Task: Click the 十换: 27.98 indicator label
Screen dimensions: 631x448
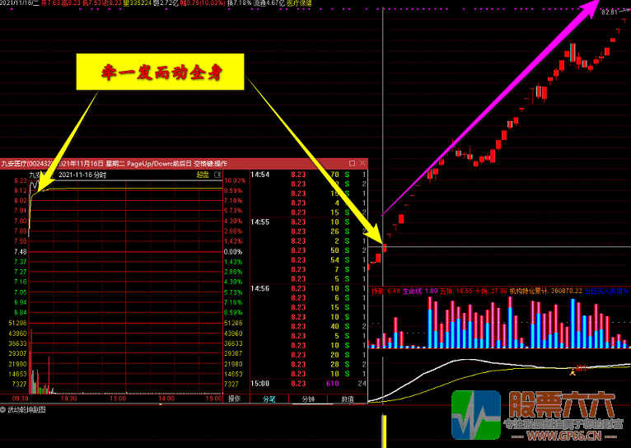Action: (491, 291)
